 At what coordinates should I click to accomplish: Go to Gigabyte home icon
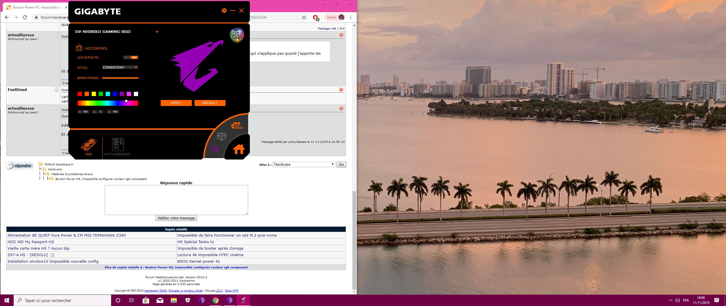tap(239, 149)
